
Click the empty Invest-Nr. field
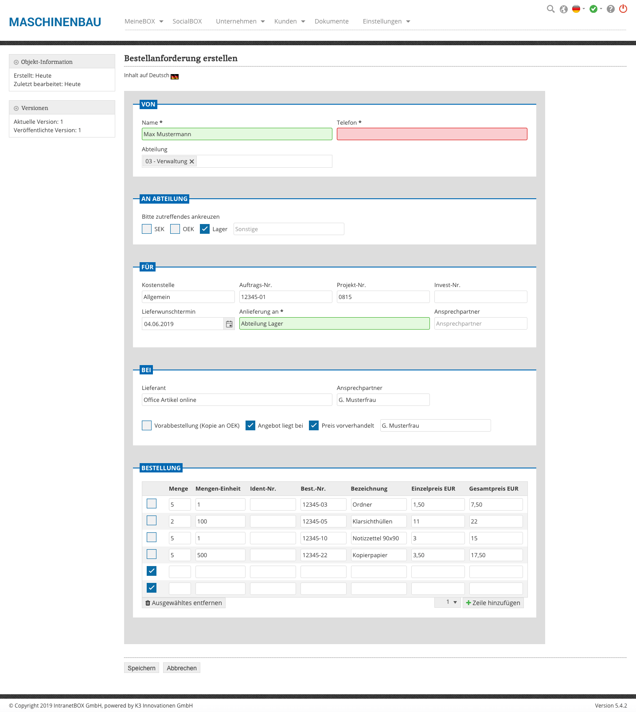(x=481, y=297)
